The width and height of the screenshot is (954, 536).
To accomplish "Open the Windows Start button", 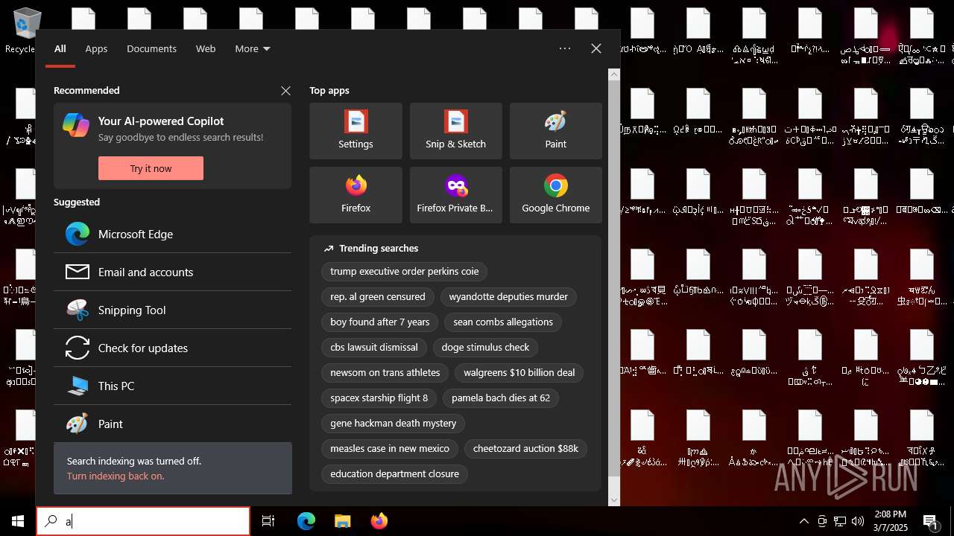I will click(x=18, y=521).
